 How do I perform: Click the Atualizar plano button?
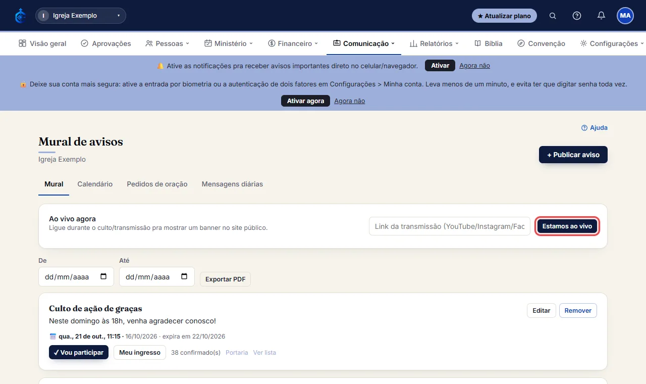(x=504, y=16)
